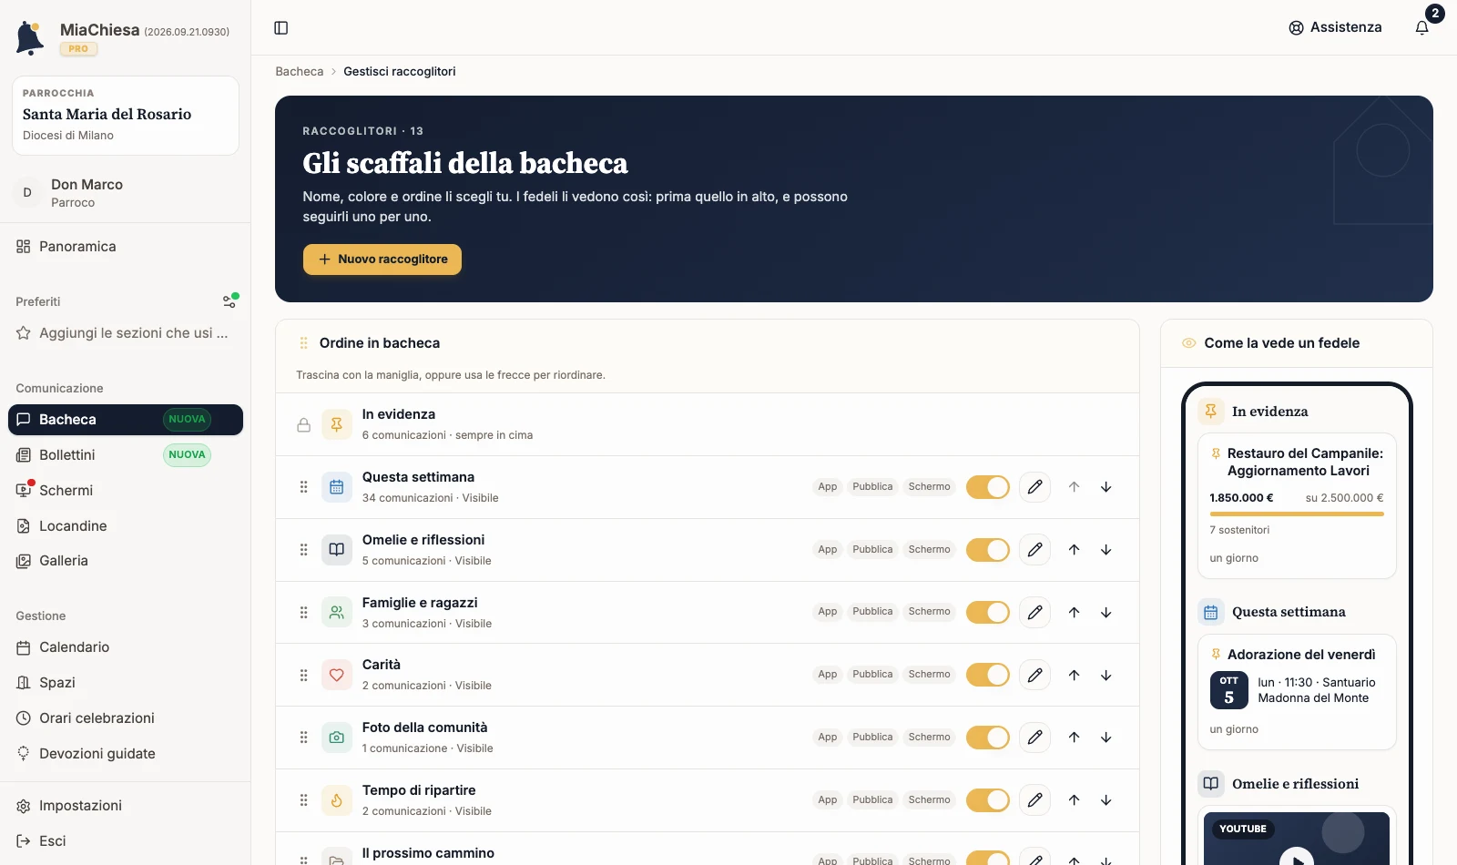Click the Nuovo raccoglitore button
1457x865 pixels.
point(382,259)
